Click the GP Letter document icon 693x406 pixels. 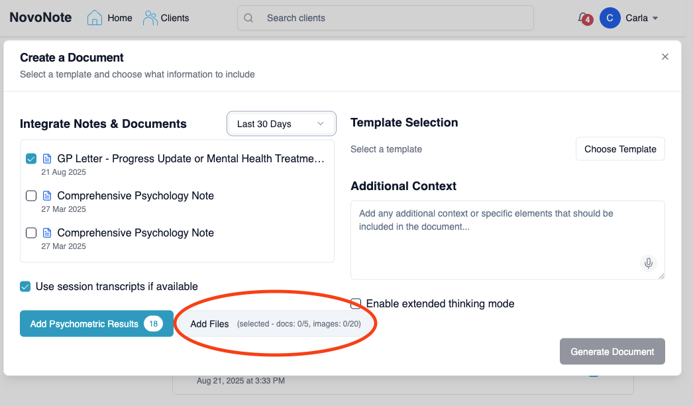coord(47,159)
